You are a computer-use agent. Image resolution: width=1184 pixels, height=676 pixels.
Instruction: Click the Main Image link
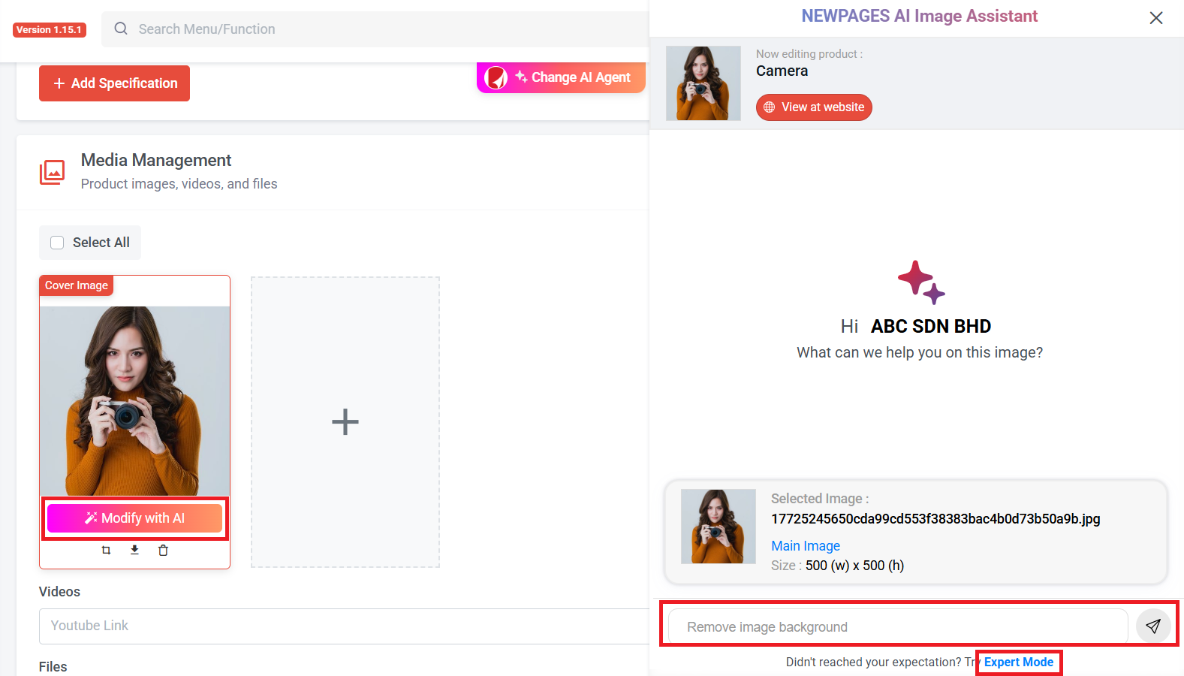coord(805,546)
